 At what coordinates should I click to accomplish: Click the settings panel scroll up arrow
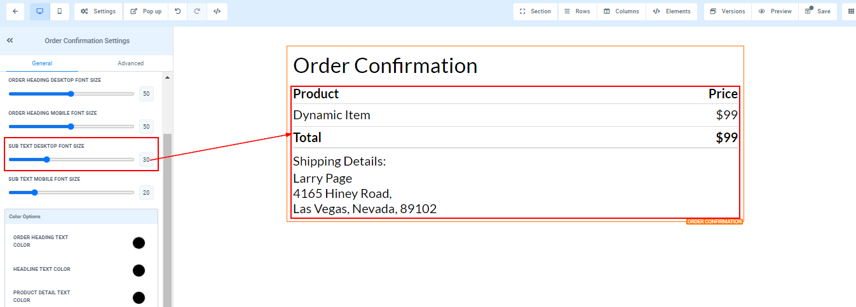click(x=168, y=77)
